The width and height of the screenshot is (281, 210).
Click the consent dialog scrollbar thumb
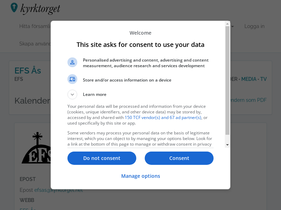227,80
